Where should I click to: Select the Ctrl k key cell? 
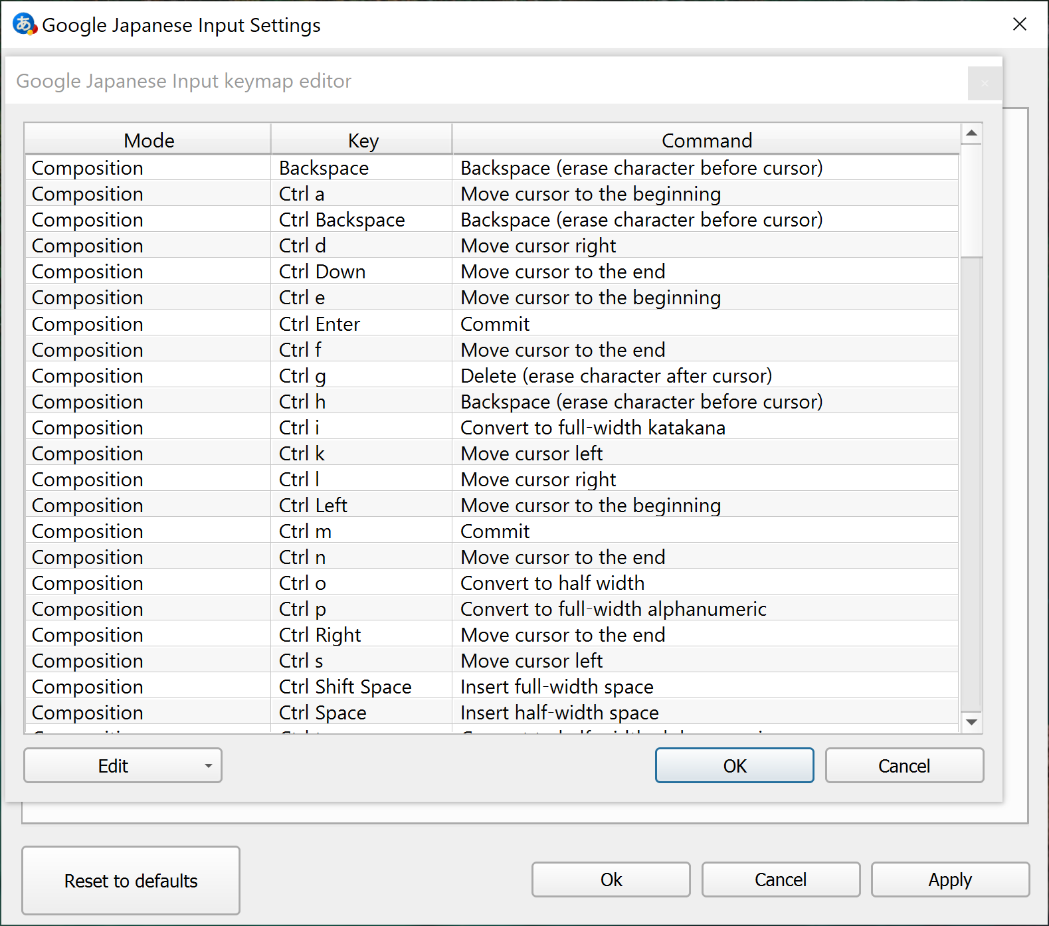click(361, 454)
